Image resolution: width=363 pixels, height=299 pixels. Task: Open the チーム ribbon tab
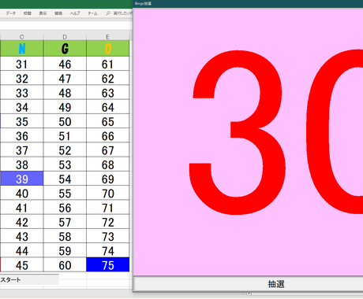[92, 13]
